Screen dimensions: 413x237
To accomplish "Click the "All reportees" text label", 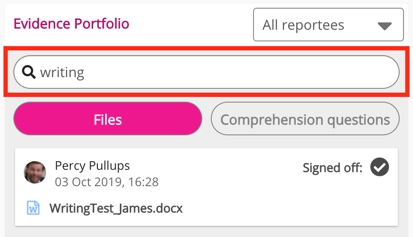I will click(x=303, y=25).
